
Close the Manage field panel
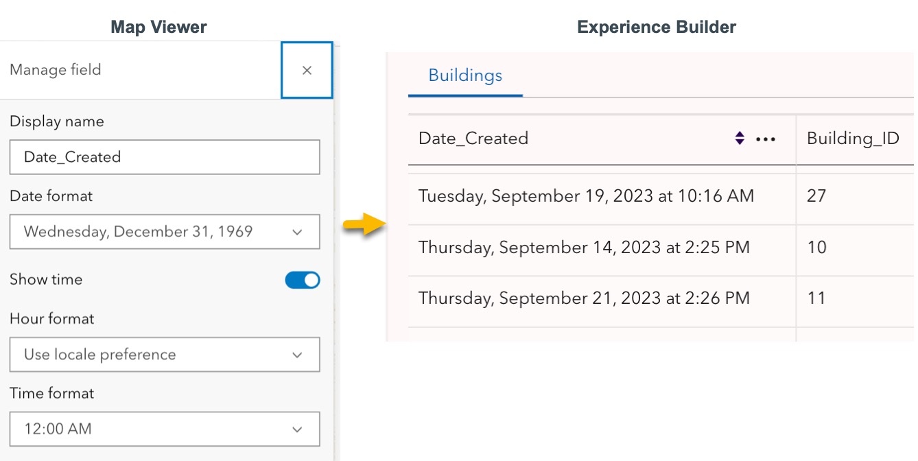(x=307, y=70)
